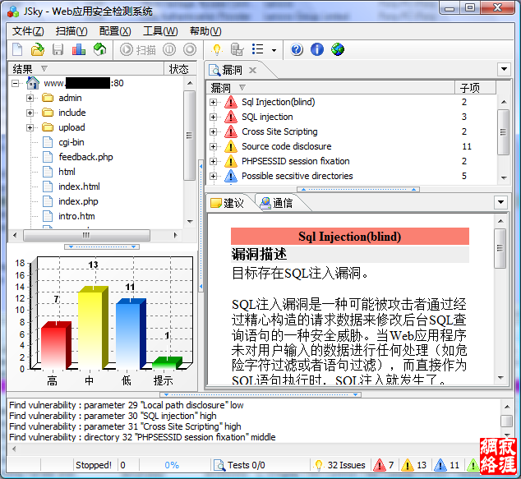Select the SQL injection vulnerability row
Image resolution: width=521 pixels, height=479 pixels.
pyautogui.click(x=267, y=117)
